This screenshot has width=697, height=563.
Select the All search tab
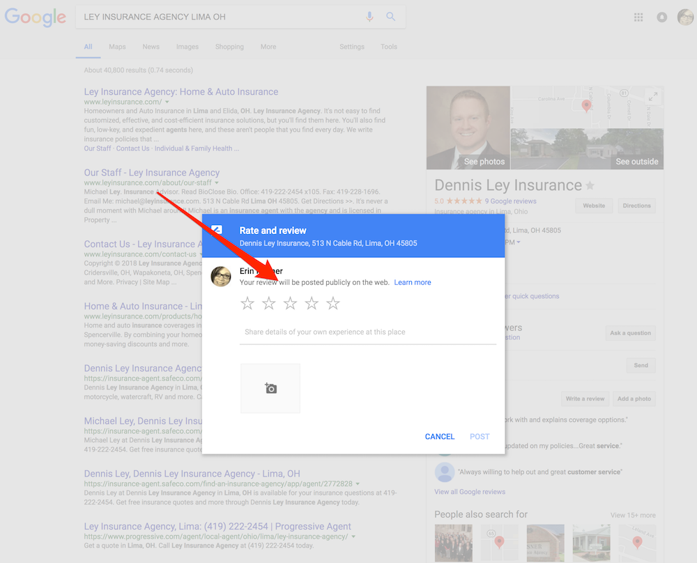point(88,47)
